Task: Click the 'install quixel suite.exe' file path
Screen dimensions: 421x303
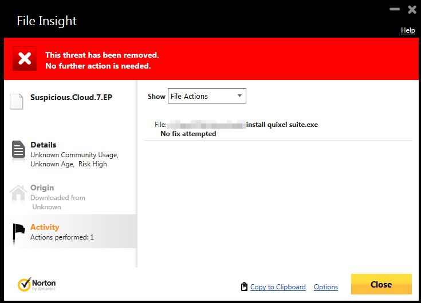Action: [282, 125]
